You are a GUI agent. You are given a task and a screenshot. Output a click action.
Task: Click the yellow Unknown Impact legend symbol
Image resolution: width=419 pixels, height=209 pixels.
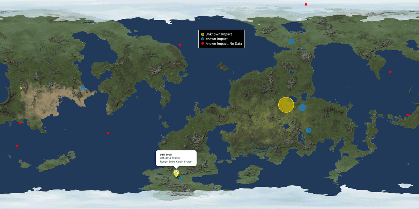202,34
